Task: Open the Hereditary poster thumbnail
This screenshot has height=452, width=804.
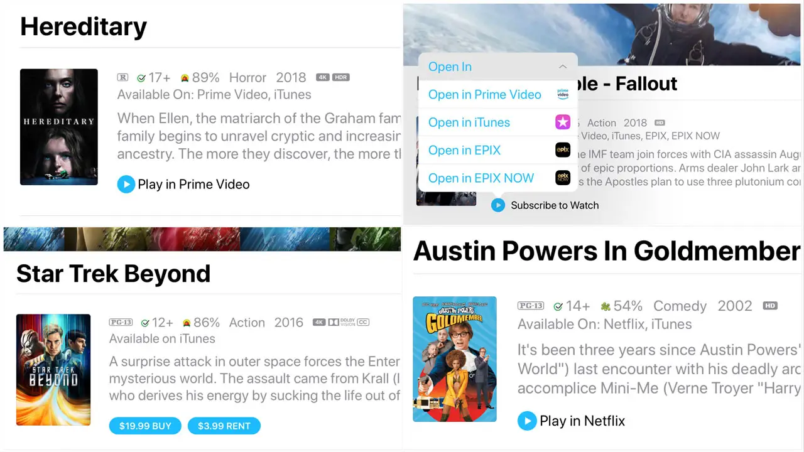Action: pos(59,127)
